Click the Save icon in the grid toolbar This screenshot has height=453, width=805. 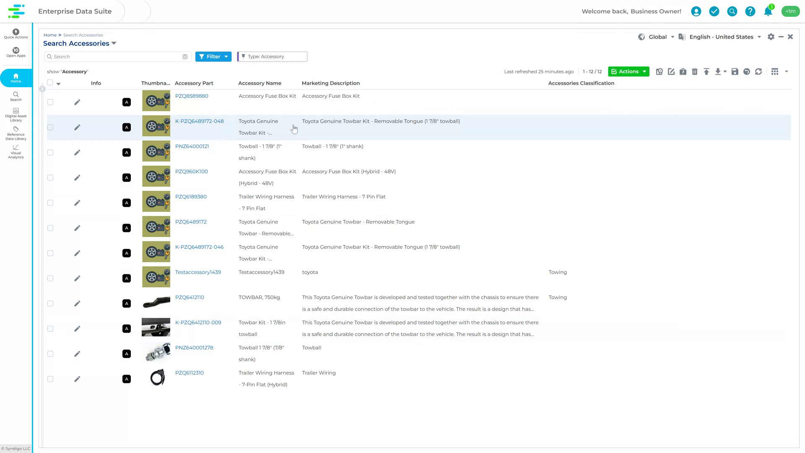734,72
